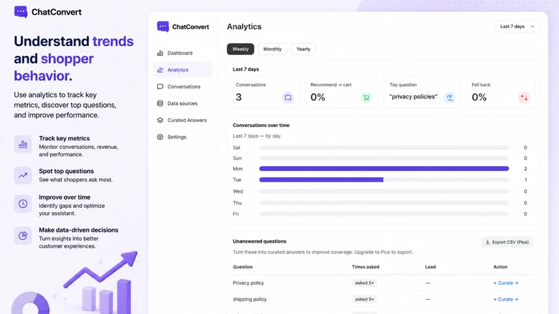This screenshot has width=559, height=314.
Task: Click the Top question card blue icon
Action: click(x=450, y=97)
